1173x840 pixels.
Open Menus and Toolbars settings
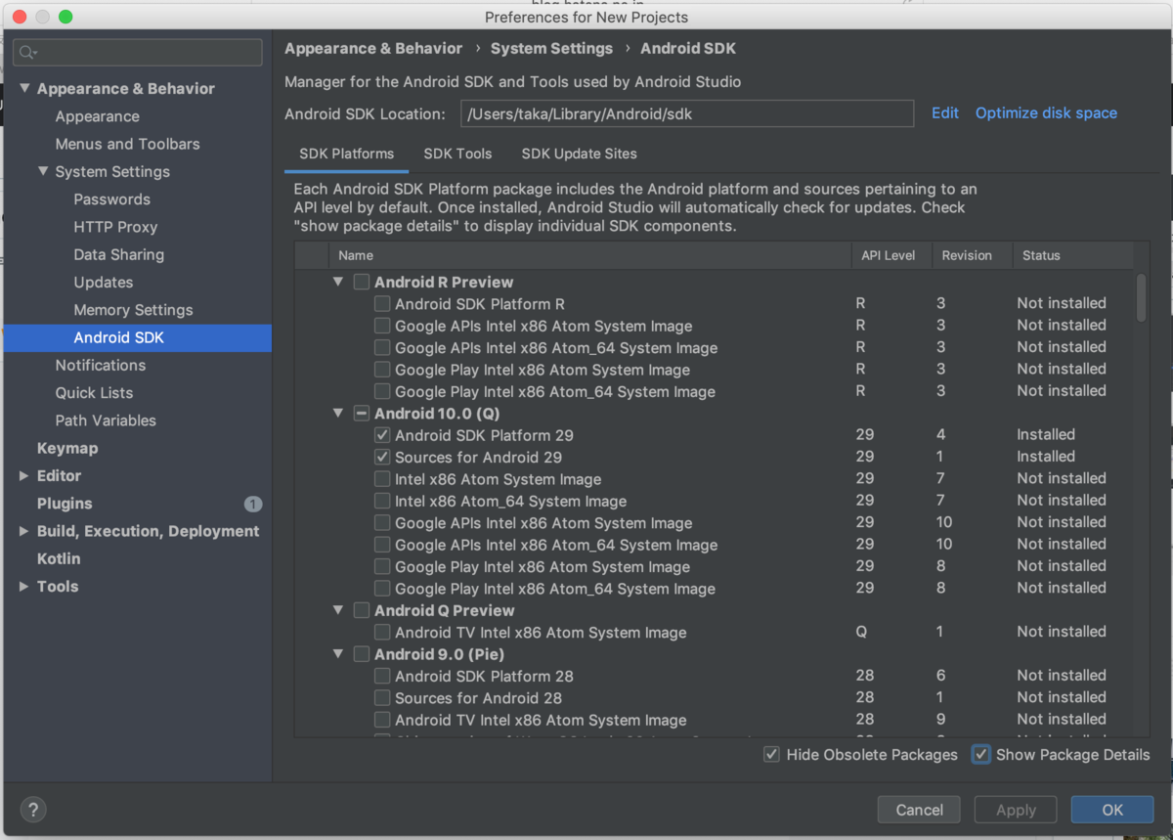pos(127,144)
